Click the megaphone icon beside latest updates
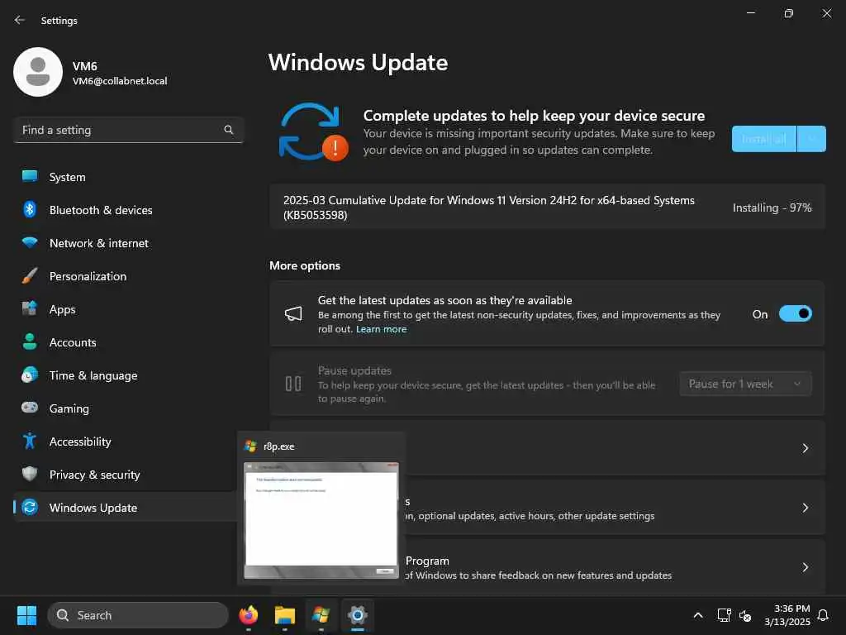Viewport: 846px width, 635px height. [293, 313]
